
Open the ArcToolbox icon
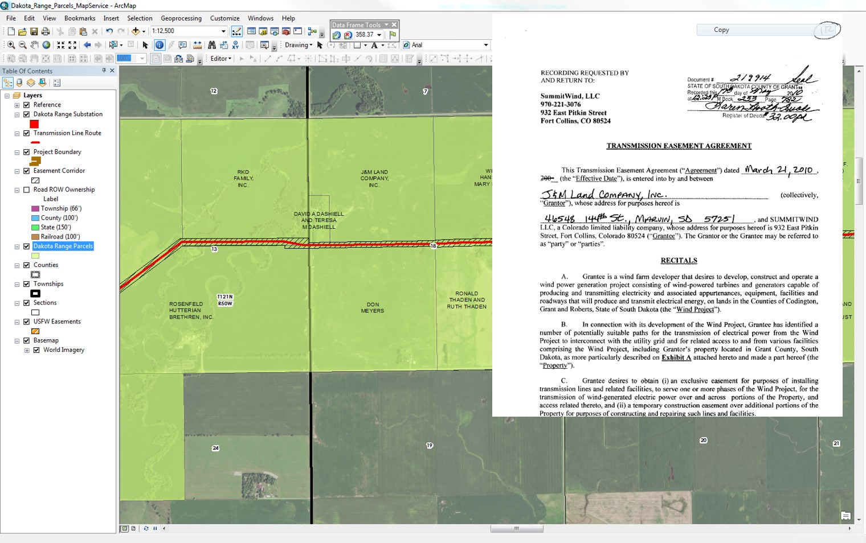click(286, 31)
